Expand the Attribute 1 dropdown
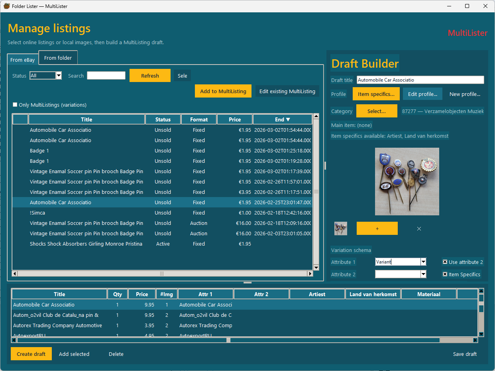495x371 pixels. coord(422,262)
